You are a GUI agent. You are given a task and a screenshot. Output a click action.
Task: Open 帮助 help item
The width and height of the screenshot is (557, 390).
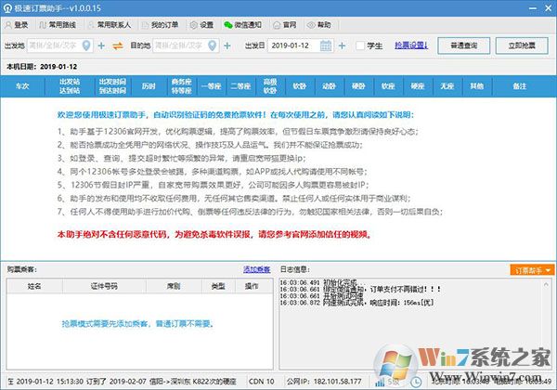click(319, 25)
